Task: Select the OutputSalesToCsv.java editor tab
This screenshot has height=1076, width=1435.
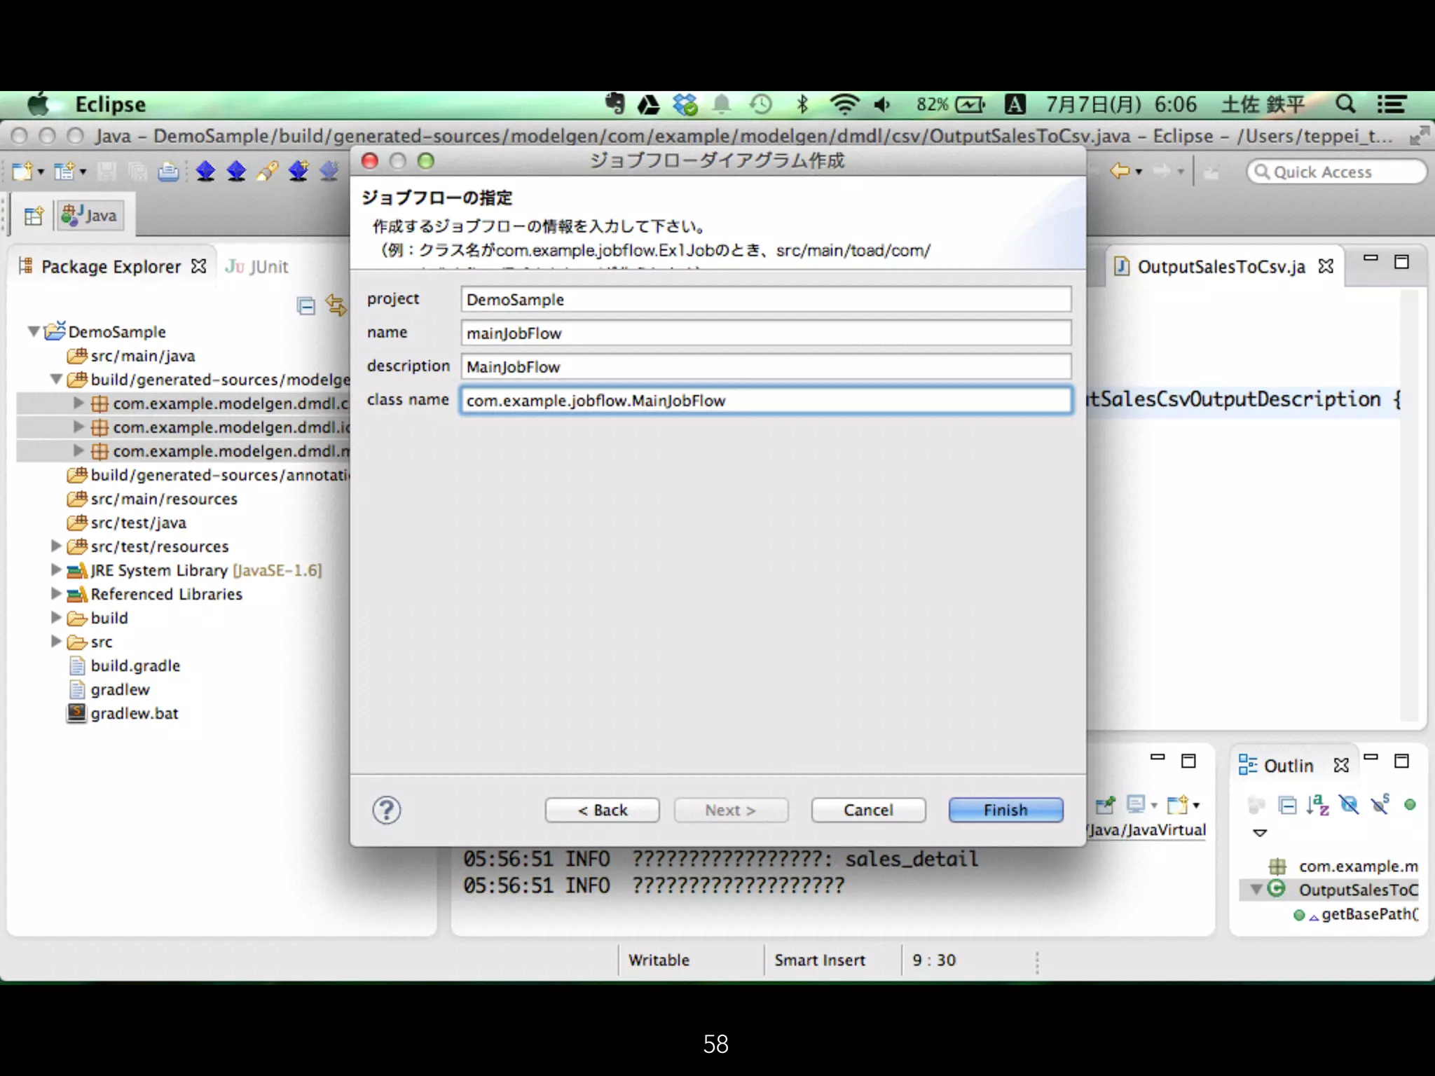Action: click(x=1220, y=267)
